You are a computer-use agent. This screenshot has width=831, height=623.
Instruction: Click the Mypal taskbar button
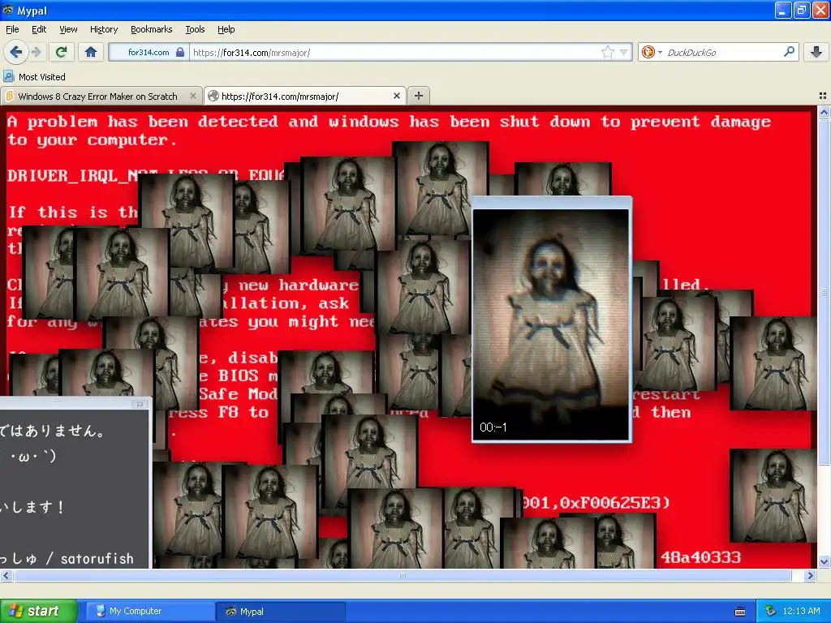coord(281,611)
